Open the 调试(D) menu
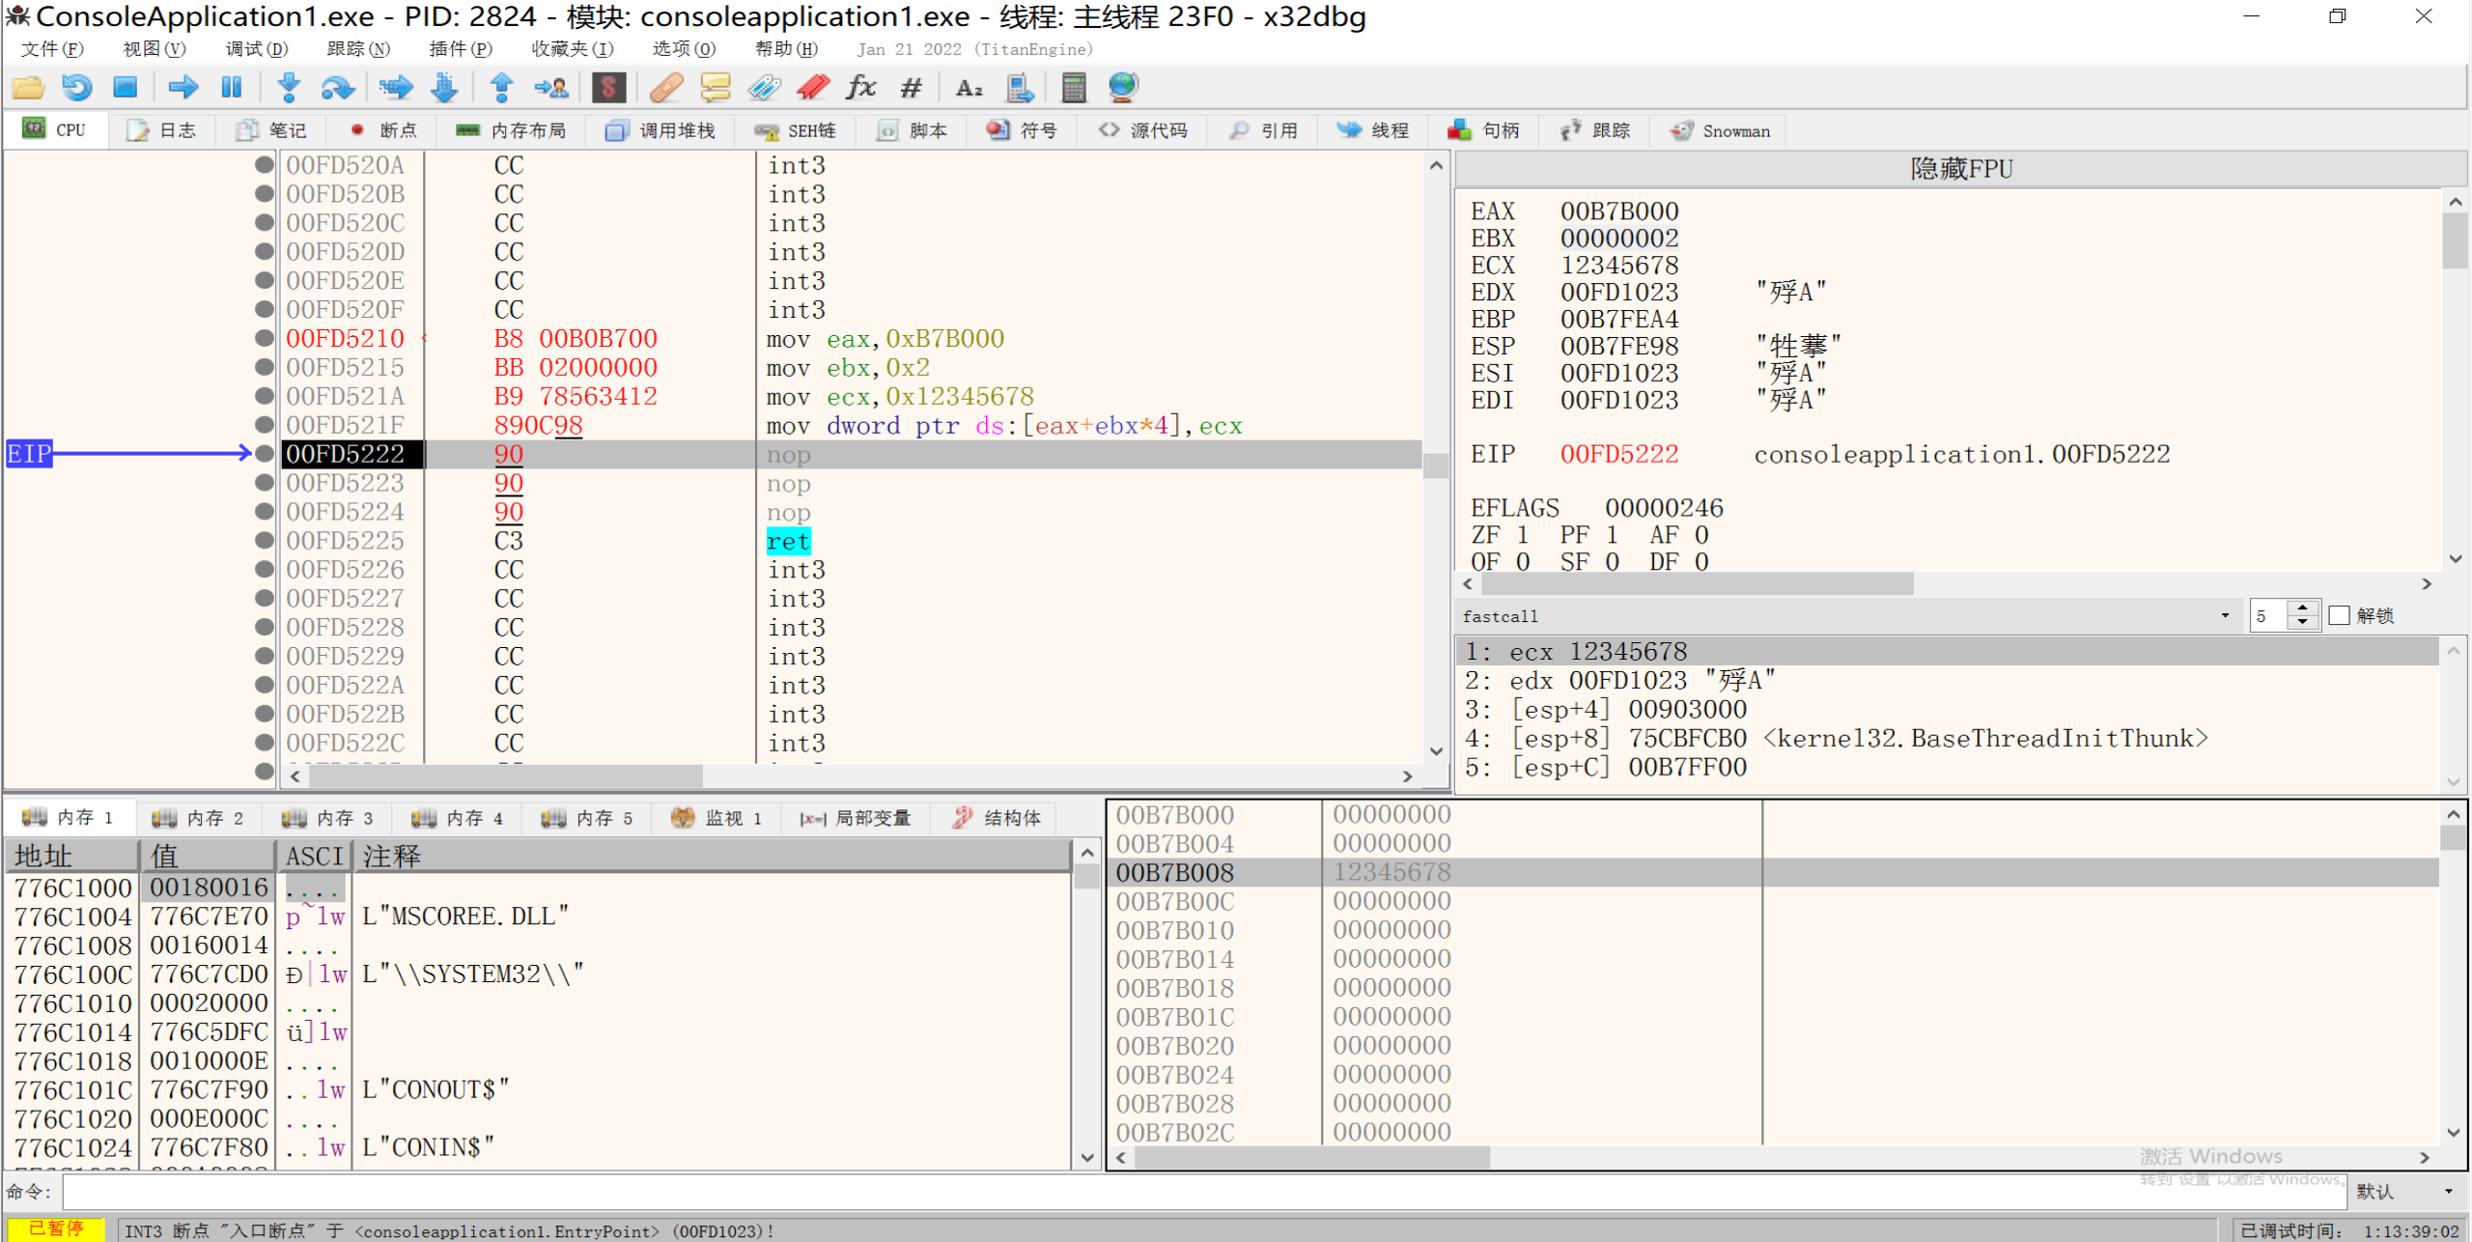This screenshot has width=2472, height=1242. (256, 48)
